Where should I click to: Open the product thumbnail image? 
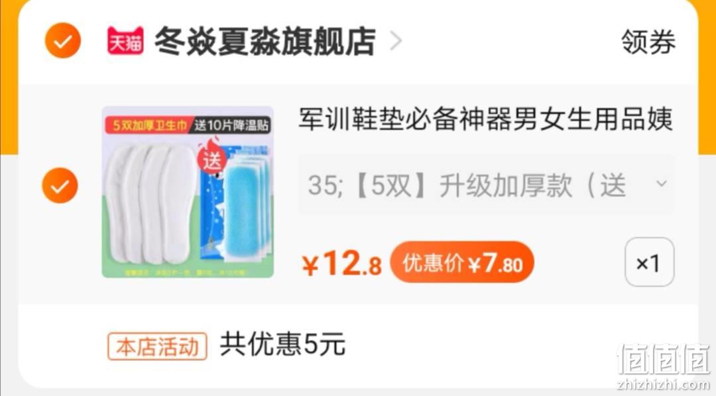click(188, 192)
